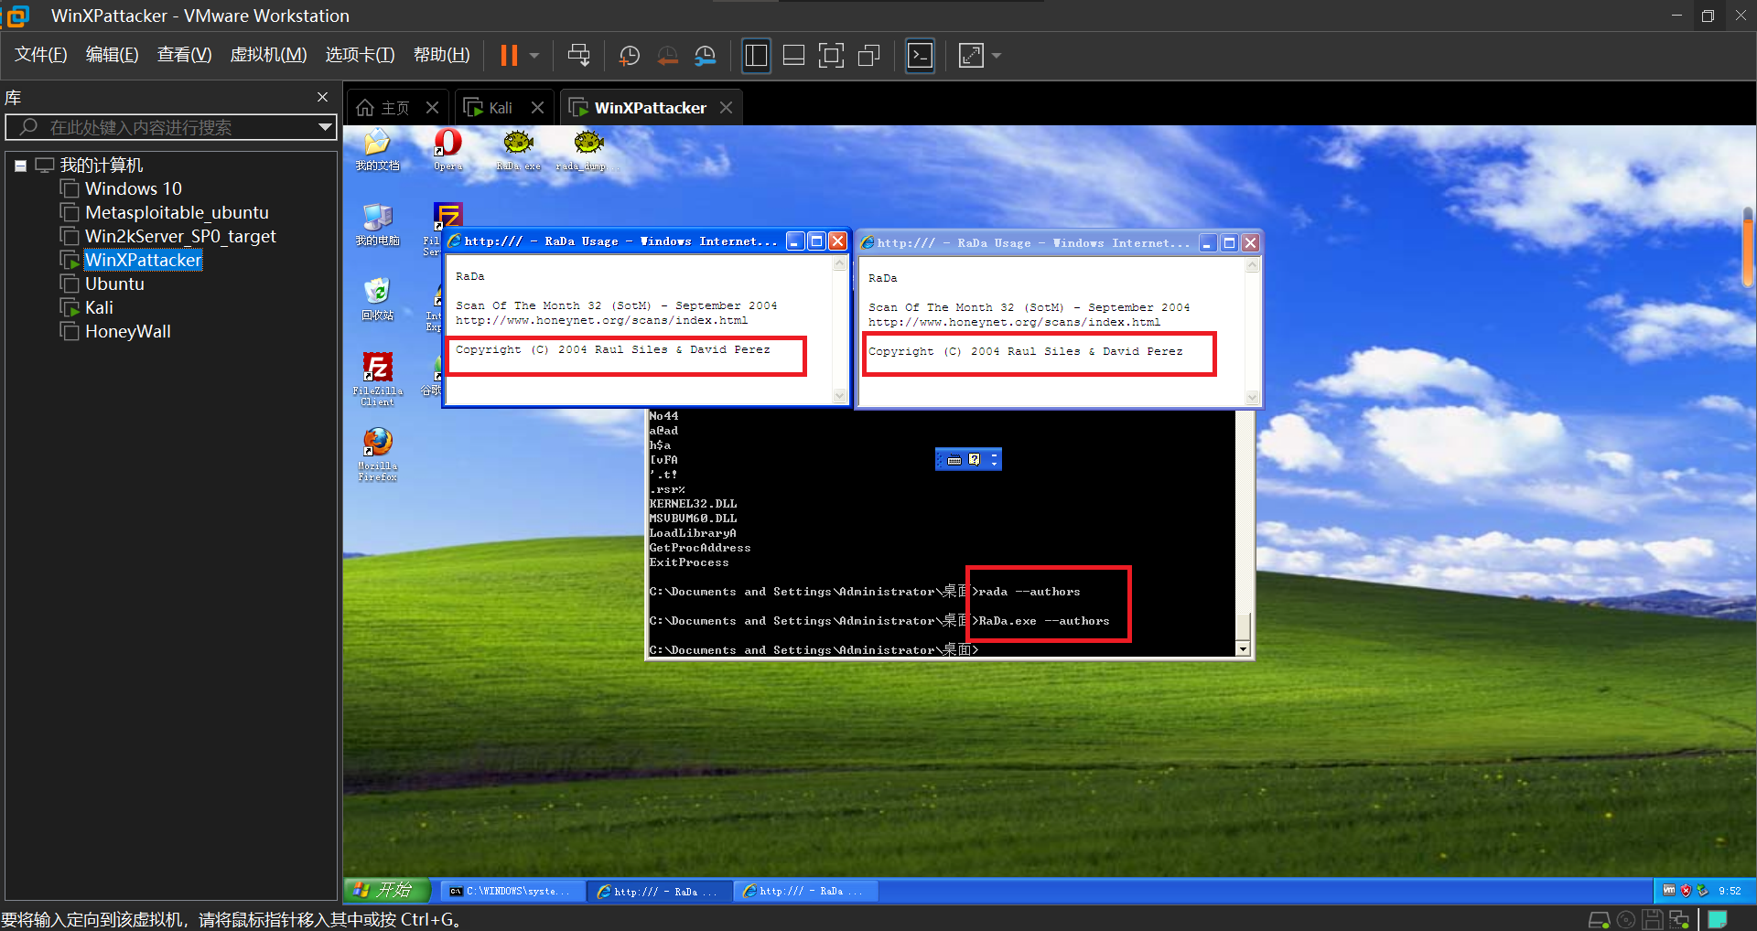Screen dimensions: 1757x931
Task: Open the 编辑(E) menu
Action: coord(112,55)
